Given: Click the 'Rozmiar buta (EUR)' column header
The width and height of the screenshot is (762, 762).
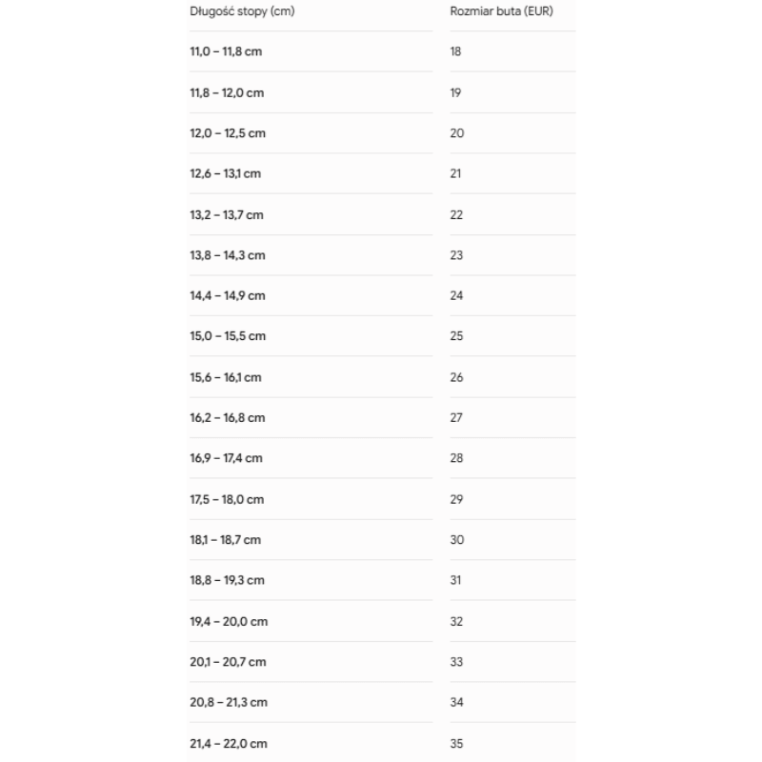Looking at the screenshot, I should [x=502, y=11].
